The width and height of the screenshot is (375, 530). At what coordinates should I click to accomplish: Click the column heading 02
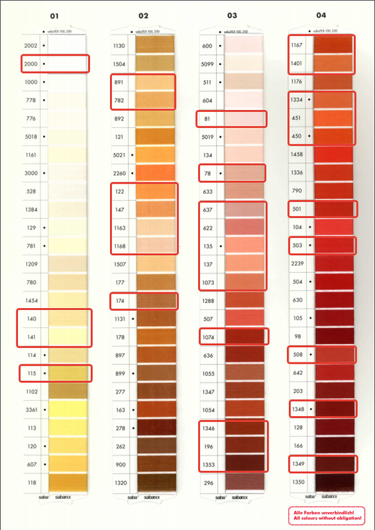[143, 16]
